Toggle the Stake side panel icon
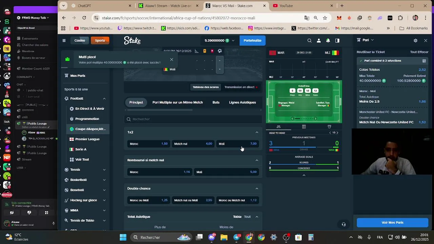The width and height of the screenshot is (434, 244). pyautogui.click(x=337, y=40)
